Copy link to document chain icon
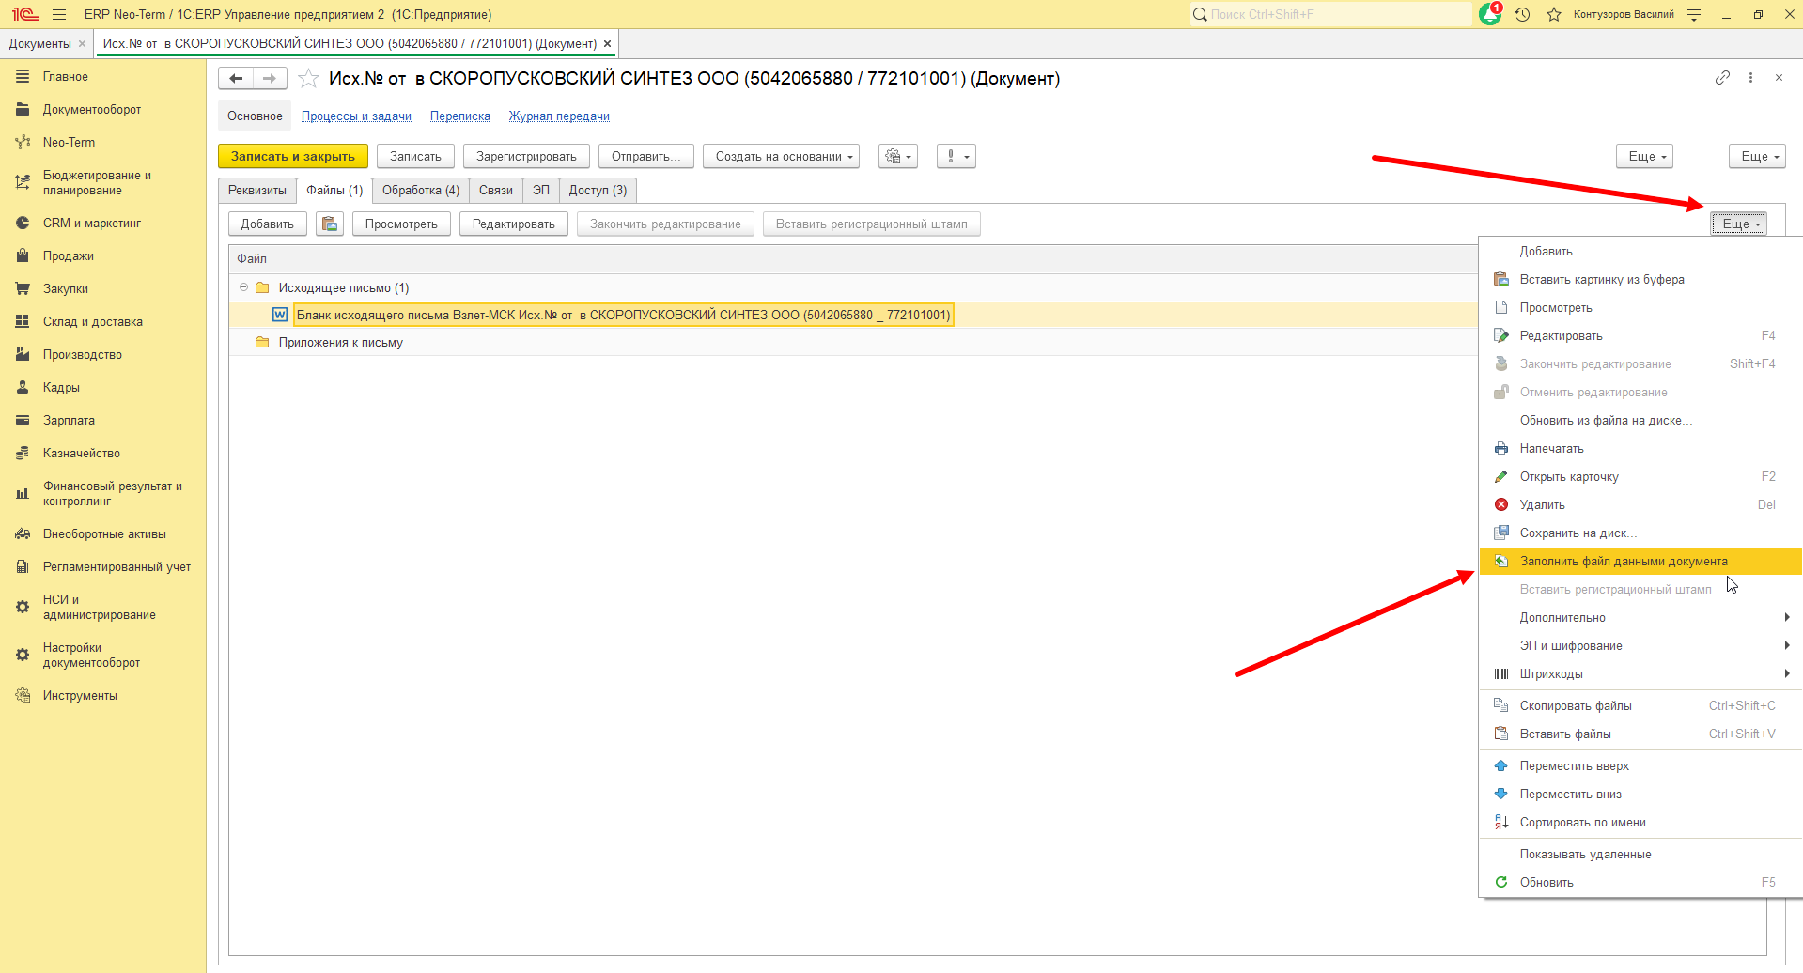The height and width of the screenshot is (973, 1803). (x=1722, y=78)
